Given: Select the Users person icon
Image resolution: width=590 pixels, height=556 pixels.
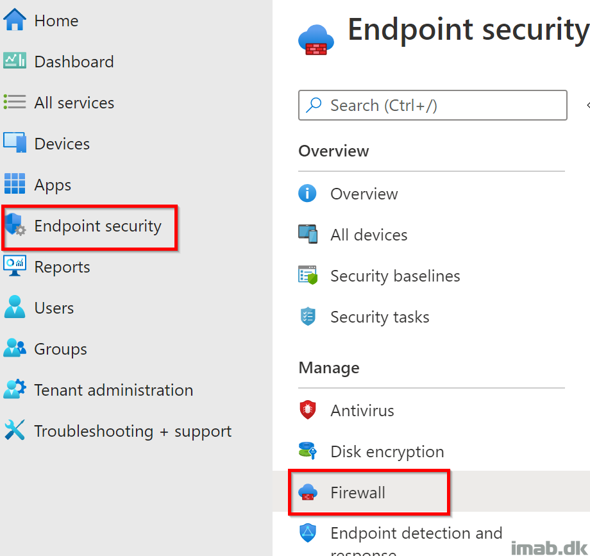Looking at the screenshot, I should click(15, 307).
